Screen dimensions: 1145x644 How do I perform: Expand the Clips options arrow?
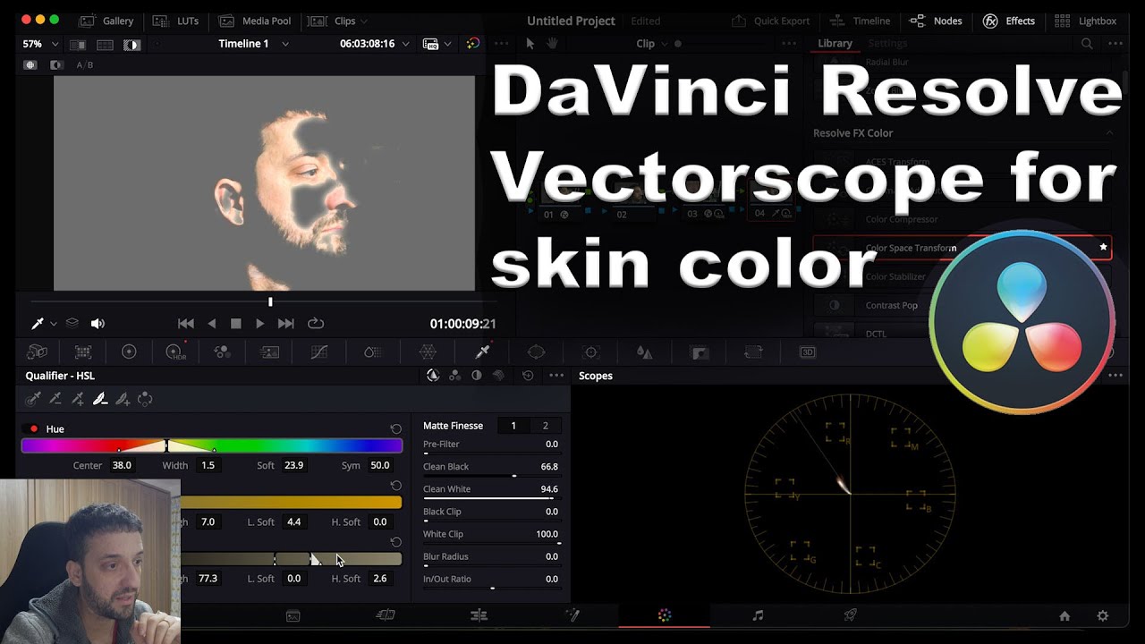[363, 21]
